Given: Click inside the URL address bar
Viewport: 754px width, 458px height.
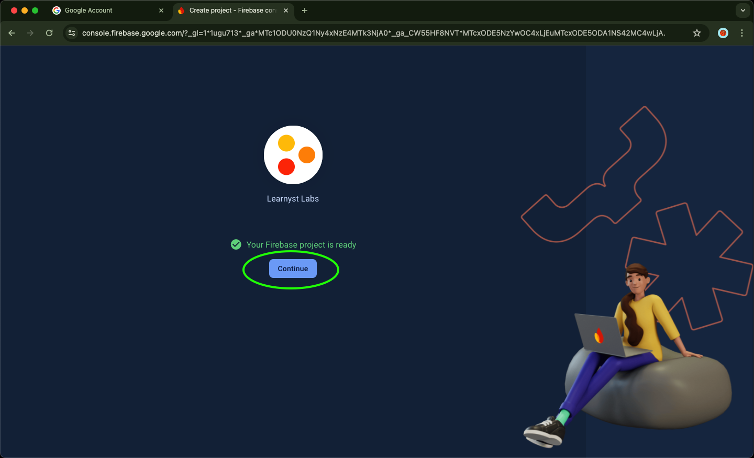Looking at the screenshot, I should [x=367, y=32].
